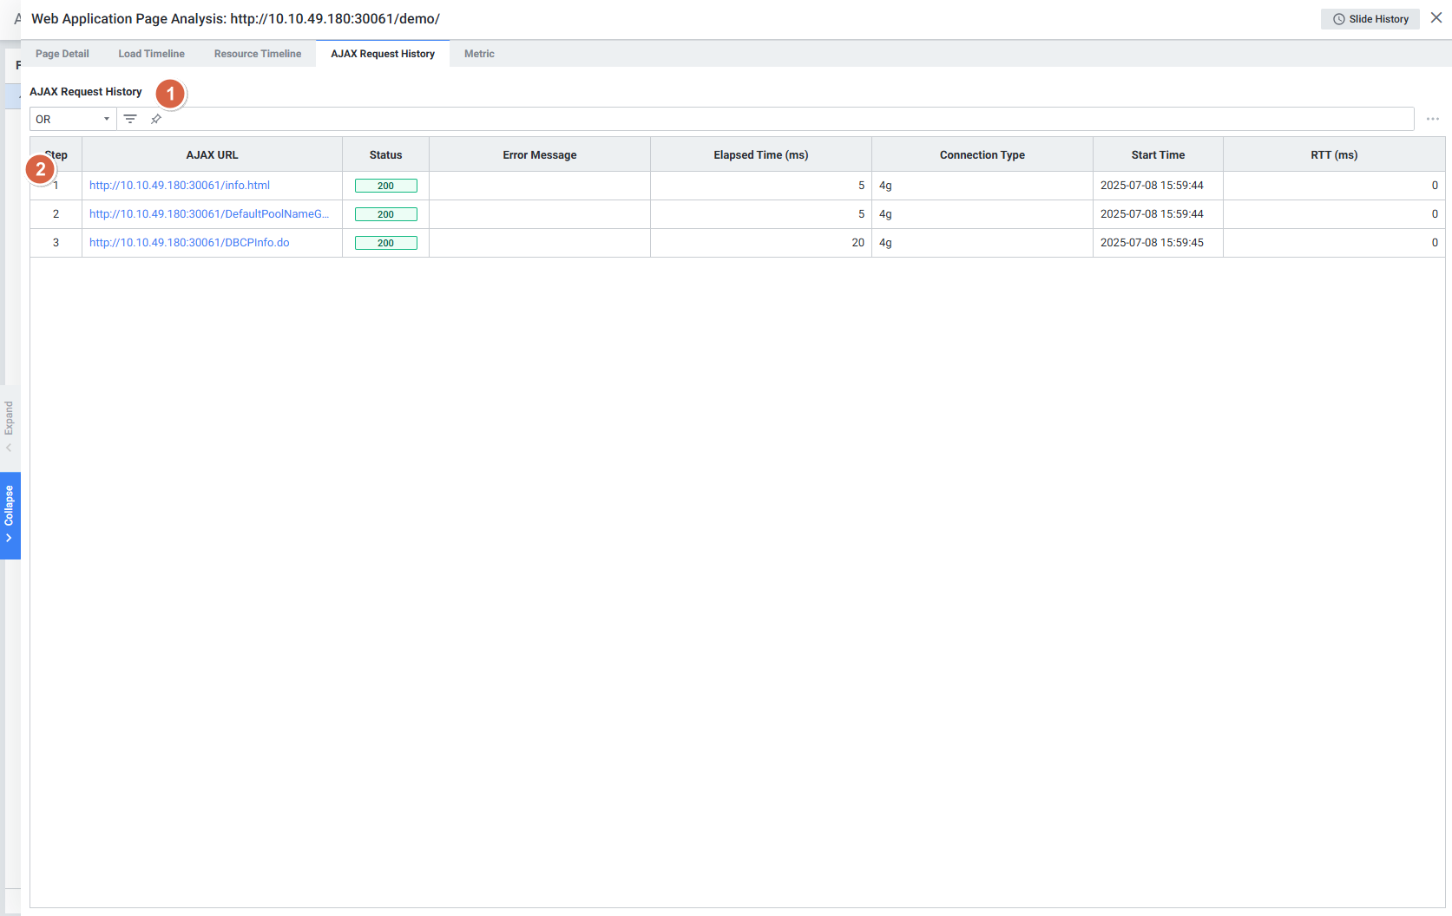Switch to the Load Timeline tab
This screenshot has height=916, width=1452.
coord(151,54)
